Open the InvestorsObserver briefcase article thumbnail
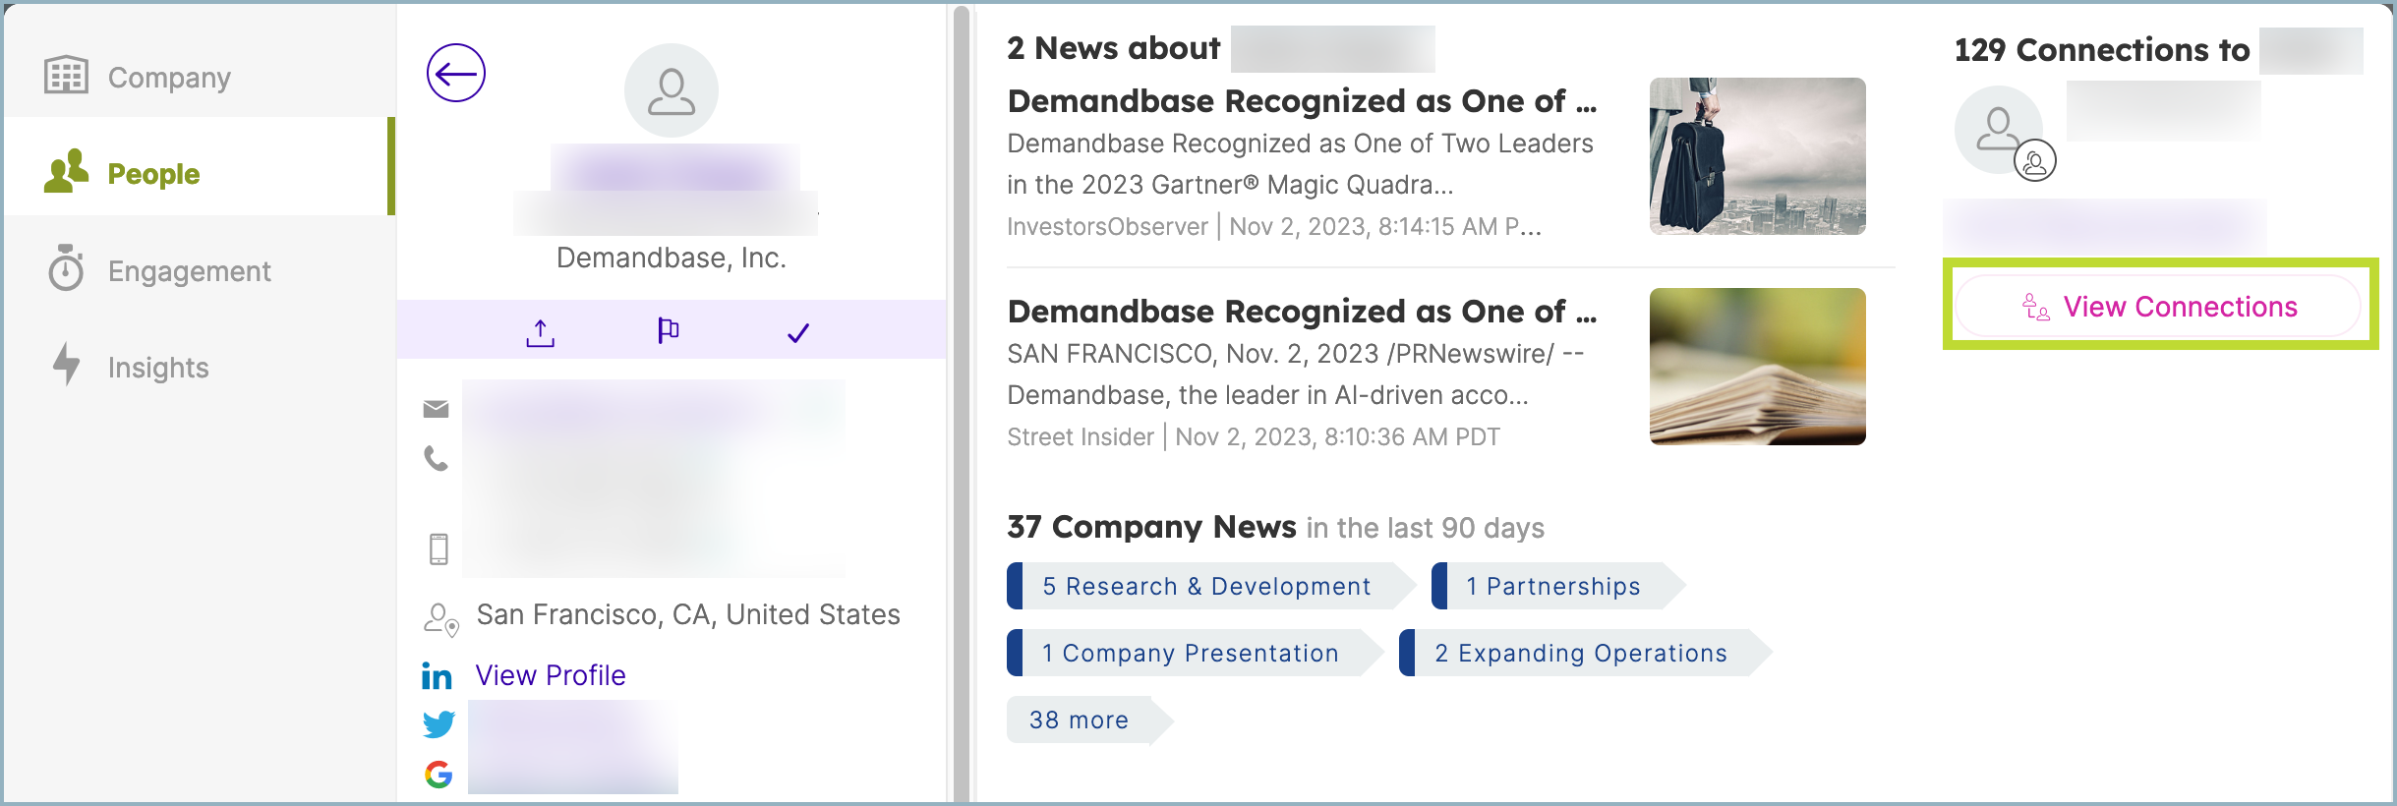Image resolution: width=2397 pixels, height=806 pixels. coord(1757,156)
